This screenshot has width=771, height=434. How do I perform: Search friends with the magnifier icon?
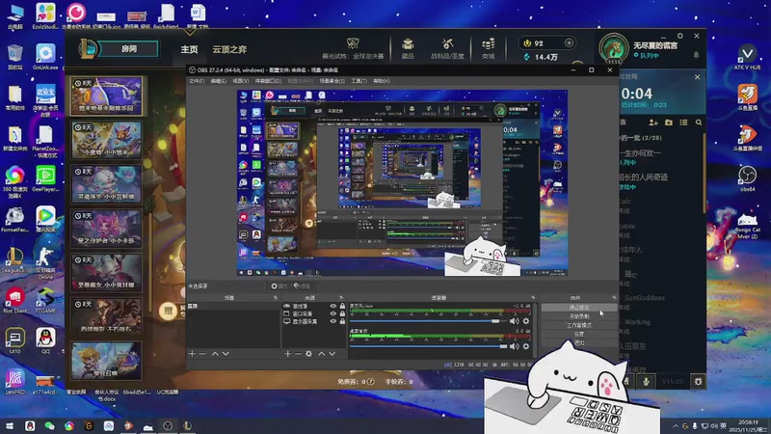[699, 122]
